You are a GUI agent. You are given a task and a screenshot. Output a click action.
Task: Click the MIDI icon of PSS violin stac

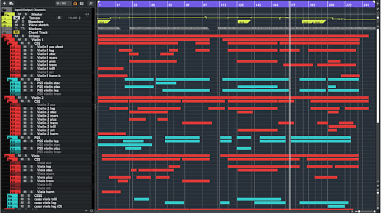click(15, 83)
